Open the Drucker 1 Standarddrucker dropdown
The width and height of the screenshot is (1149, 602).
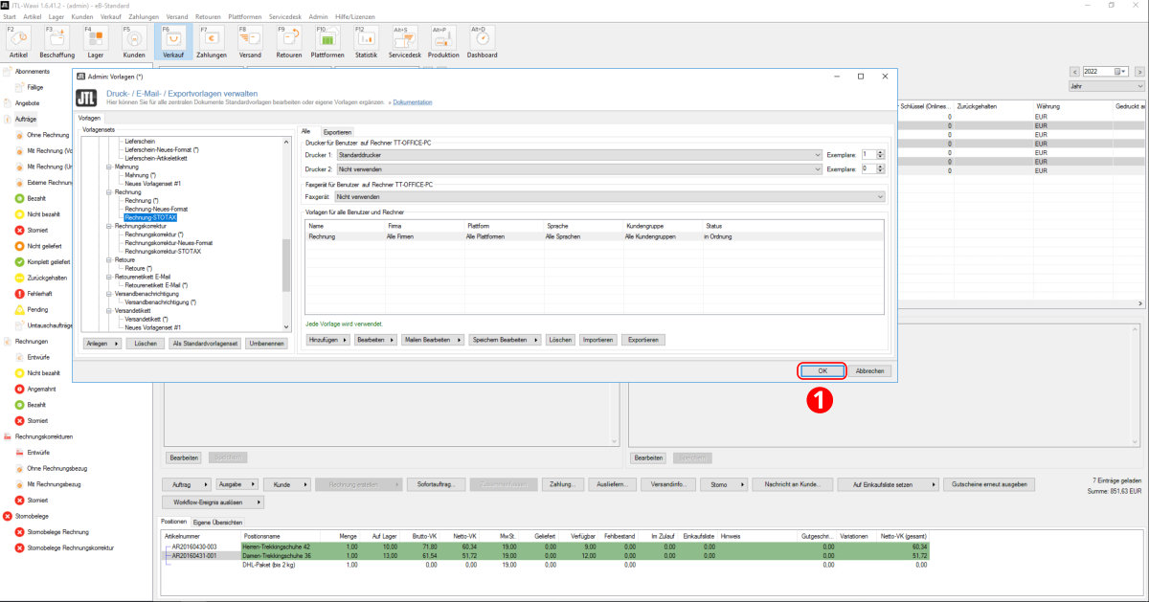coord(578,154)
